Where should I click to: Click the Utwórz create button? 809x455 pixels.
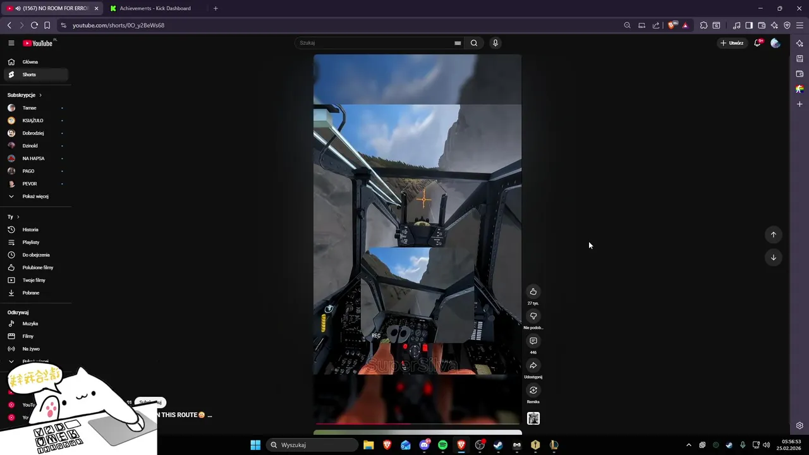coord(732,43)
